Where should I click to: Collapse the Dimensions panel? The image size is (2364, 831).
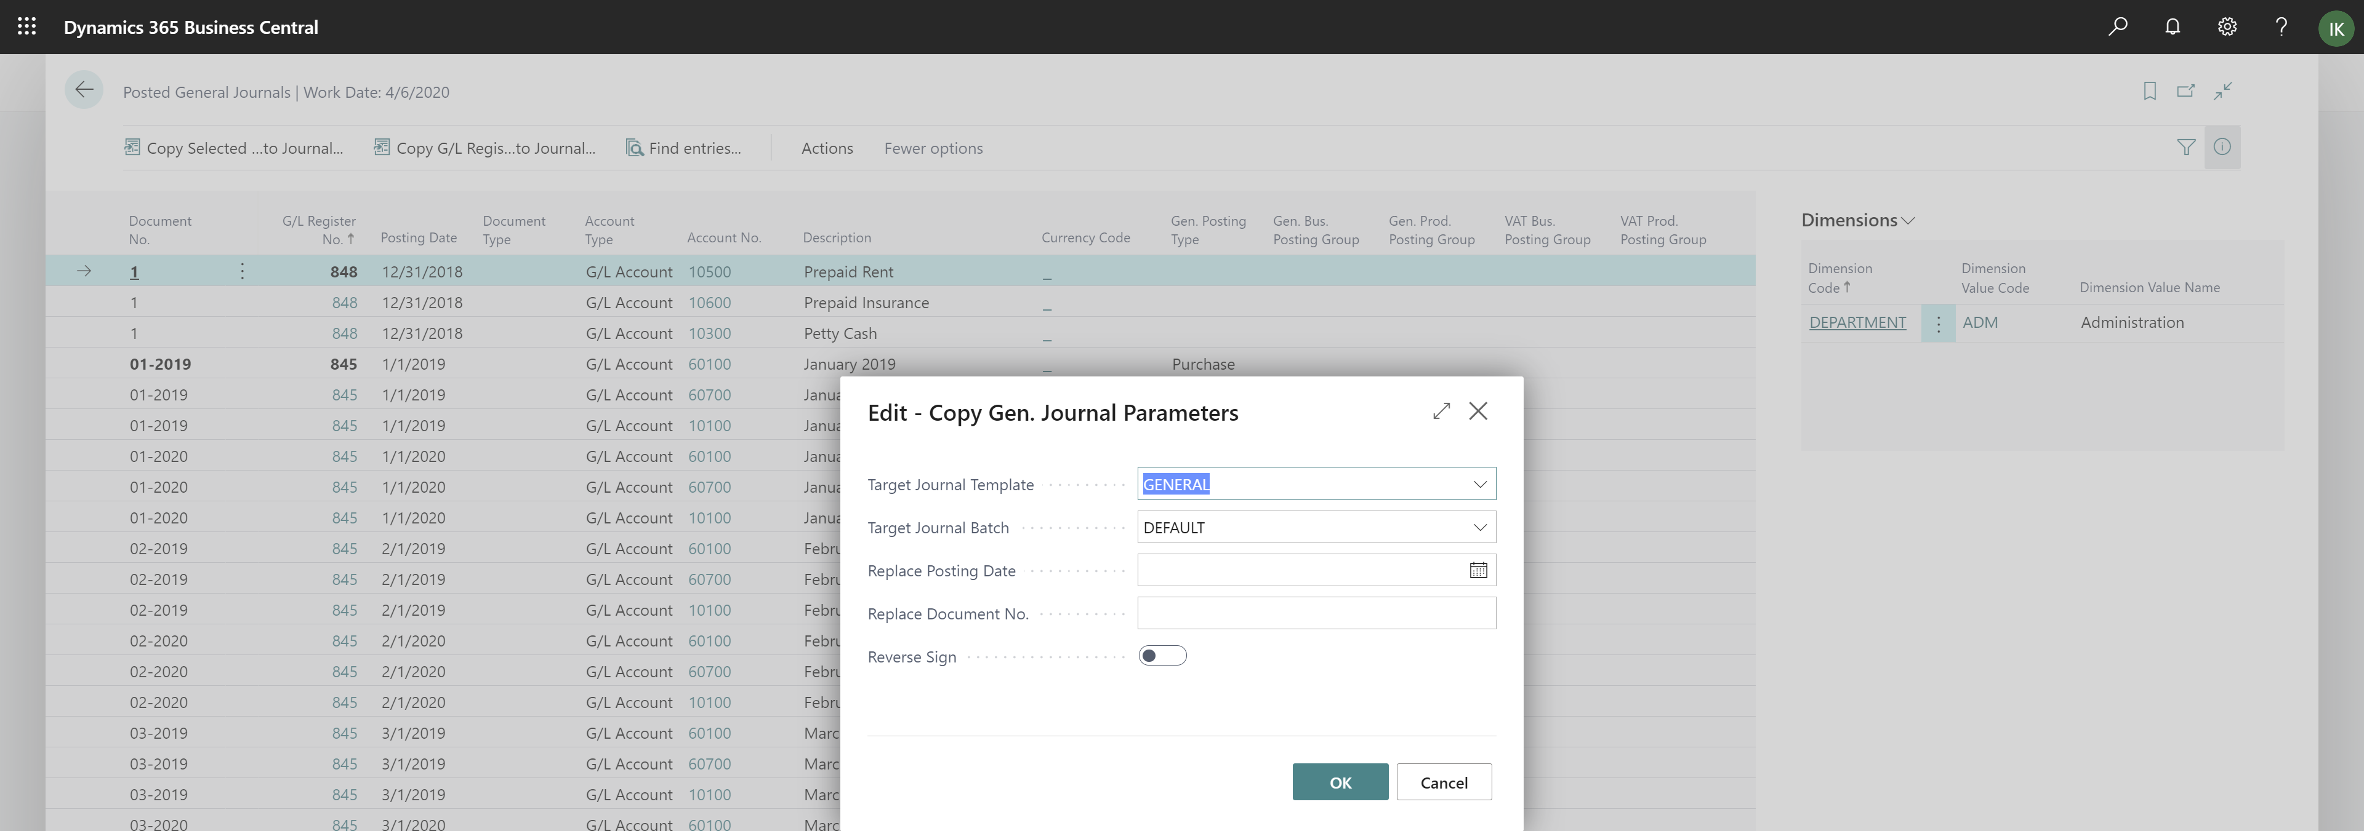pyautogui.click(x=1908, y=220)
